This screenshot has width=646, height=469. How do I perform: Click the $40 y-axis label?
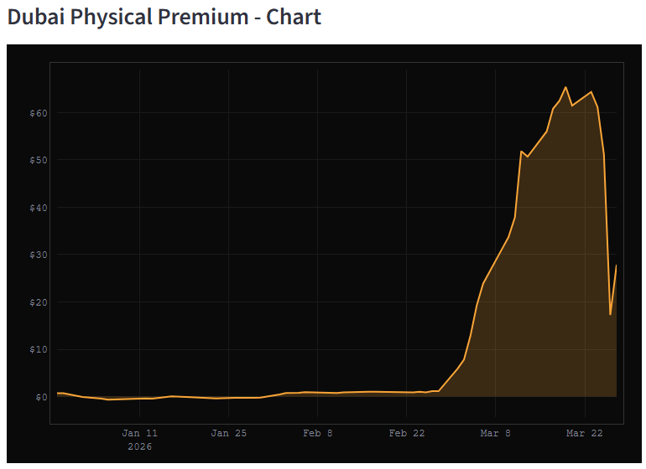[x=39, y=208]
